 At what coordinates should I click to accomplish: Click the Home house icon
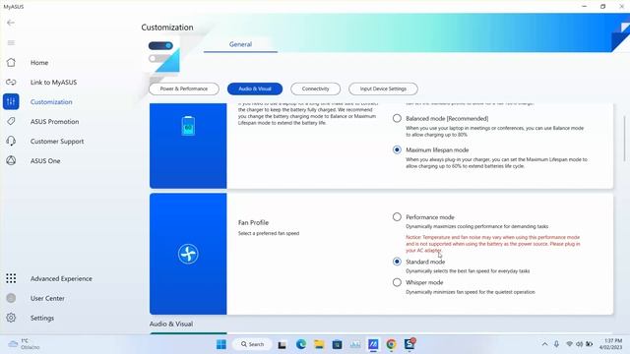(x=11, y=62)
